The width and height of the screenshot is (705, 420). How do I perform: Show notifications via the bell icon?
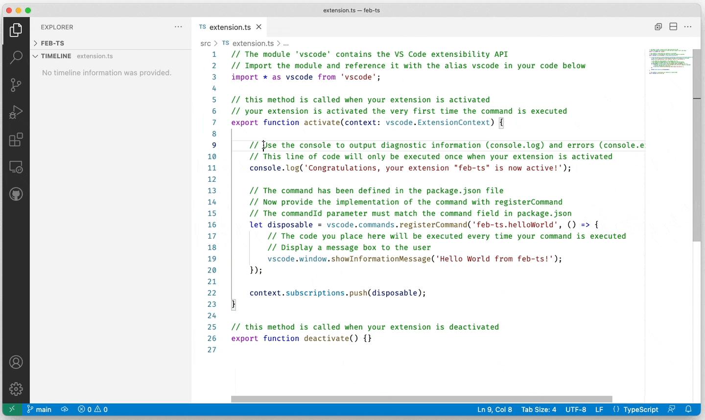click(x=688, y=409)
